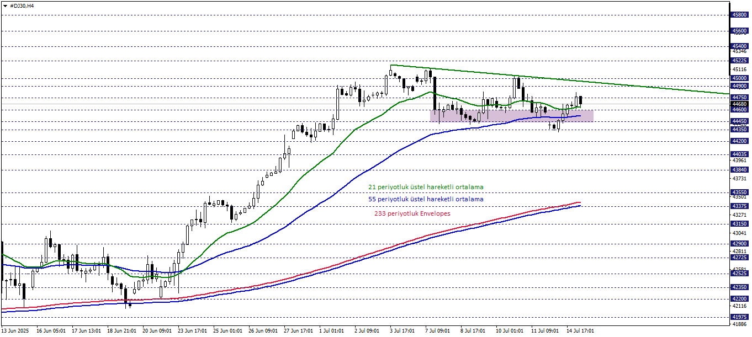Screen dimensions: 752x337
Task: Click the "27 Jun 17:01" time axis label
Action: point(299,331)
